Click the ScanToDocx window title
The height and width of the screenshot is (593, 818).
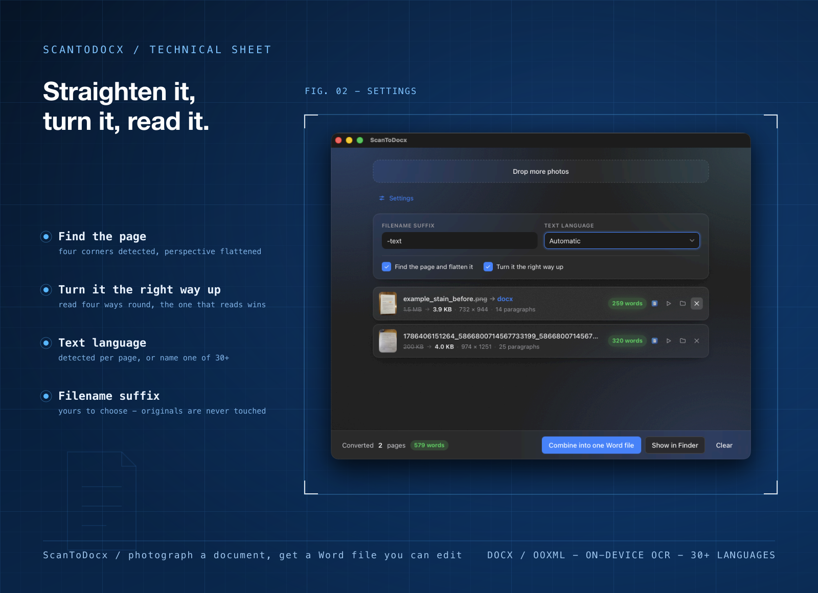pos(389,140)
